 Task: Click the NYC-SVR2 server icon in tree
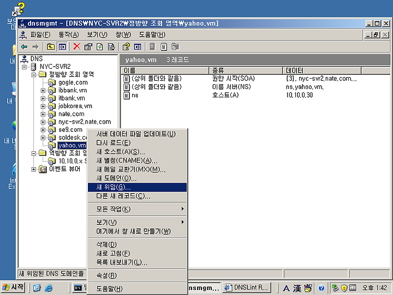coord(33,67)
